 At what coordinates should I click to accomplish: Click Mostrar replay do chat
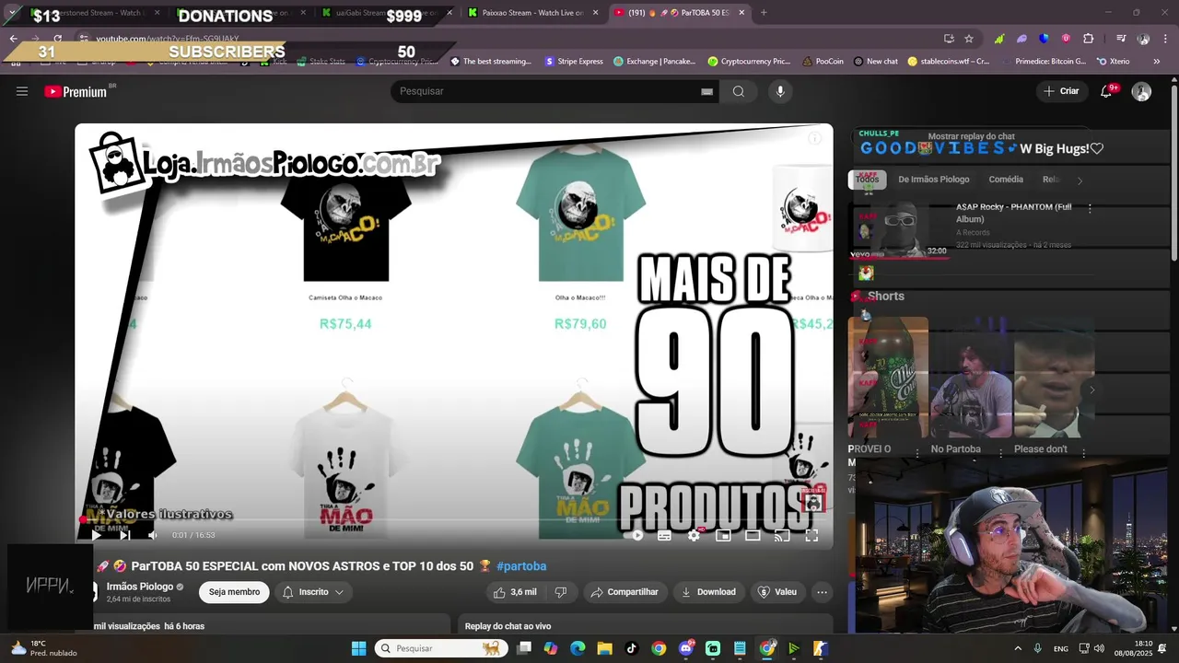pos(971,136)
